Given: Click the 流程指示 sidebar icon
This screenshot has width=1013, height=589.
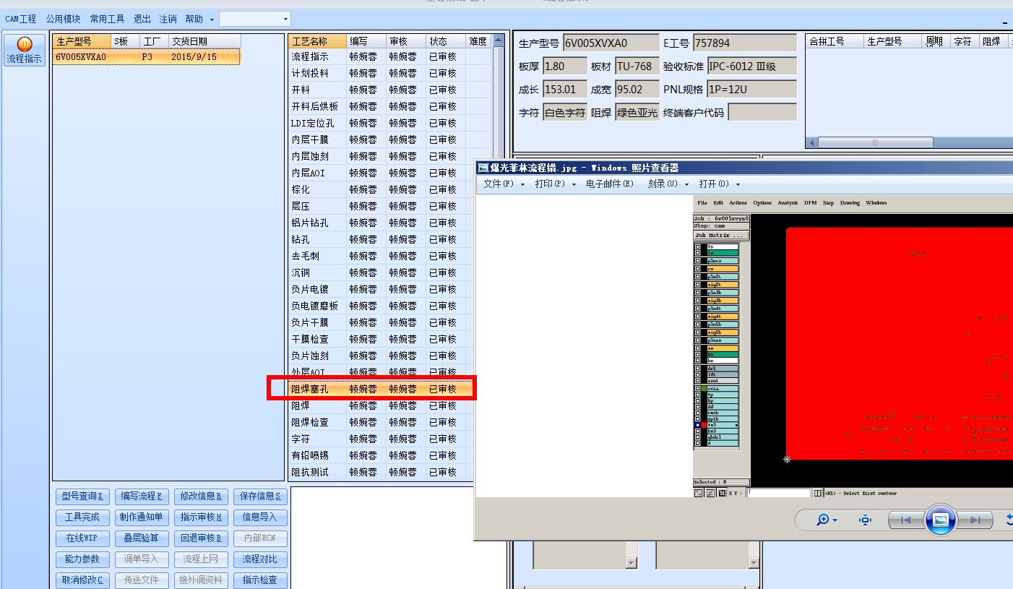Looking at the screenshot, I should click(25, 51).
